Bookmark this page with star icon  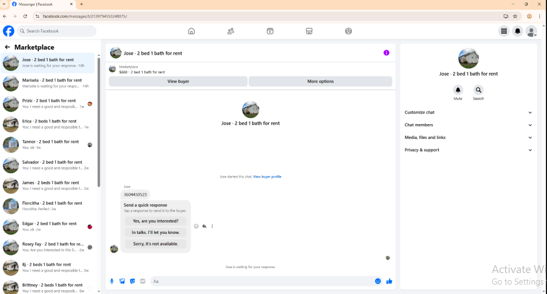point(515,16)
